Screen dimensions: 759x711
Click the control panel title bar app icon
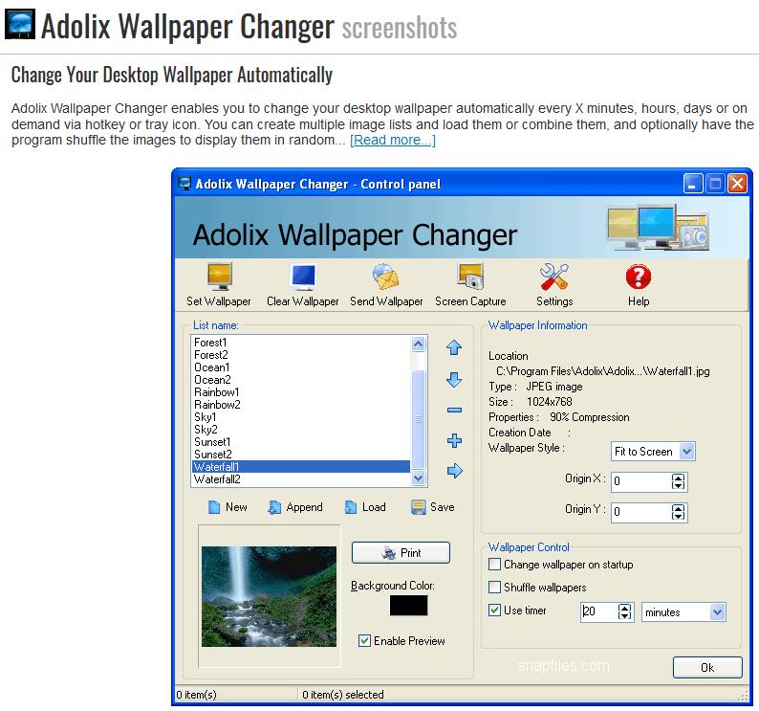coord(184,184)
